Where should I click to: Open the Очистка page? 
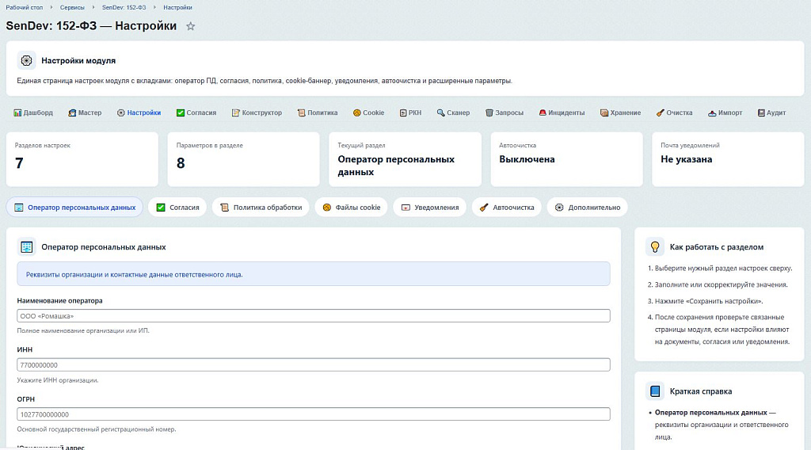(x=674, y=113)
